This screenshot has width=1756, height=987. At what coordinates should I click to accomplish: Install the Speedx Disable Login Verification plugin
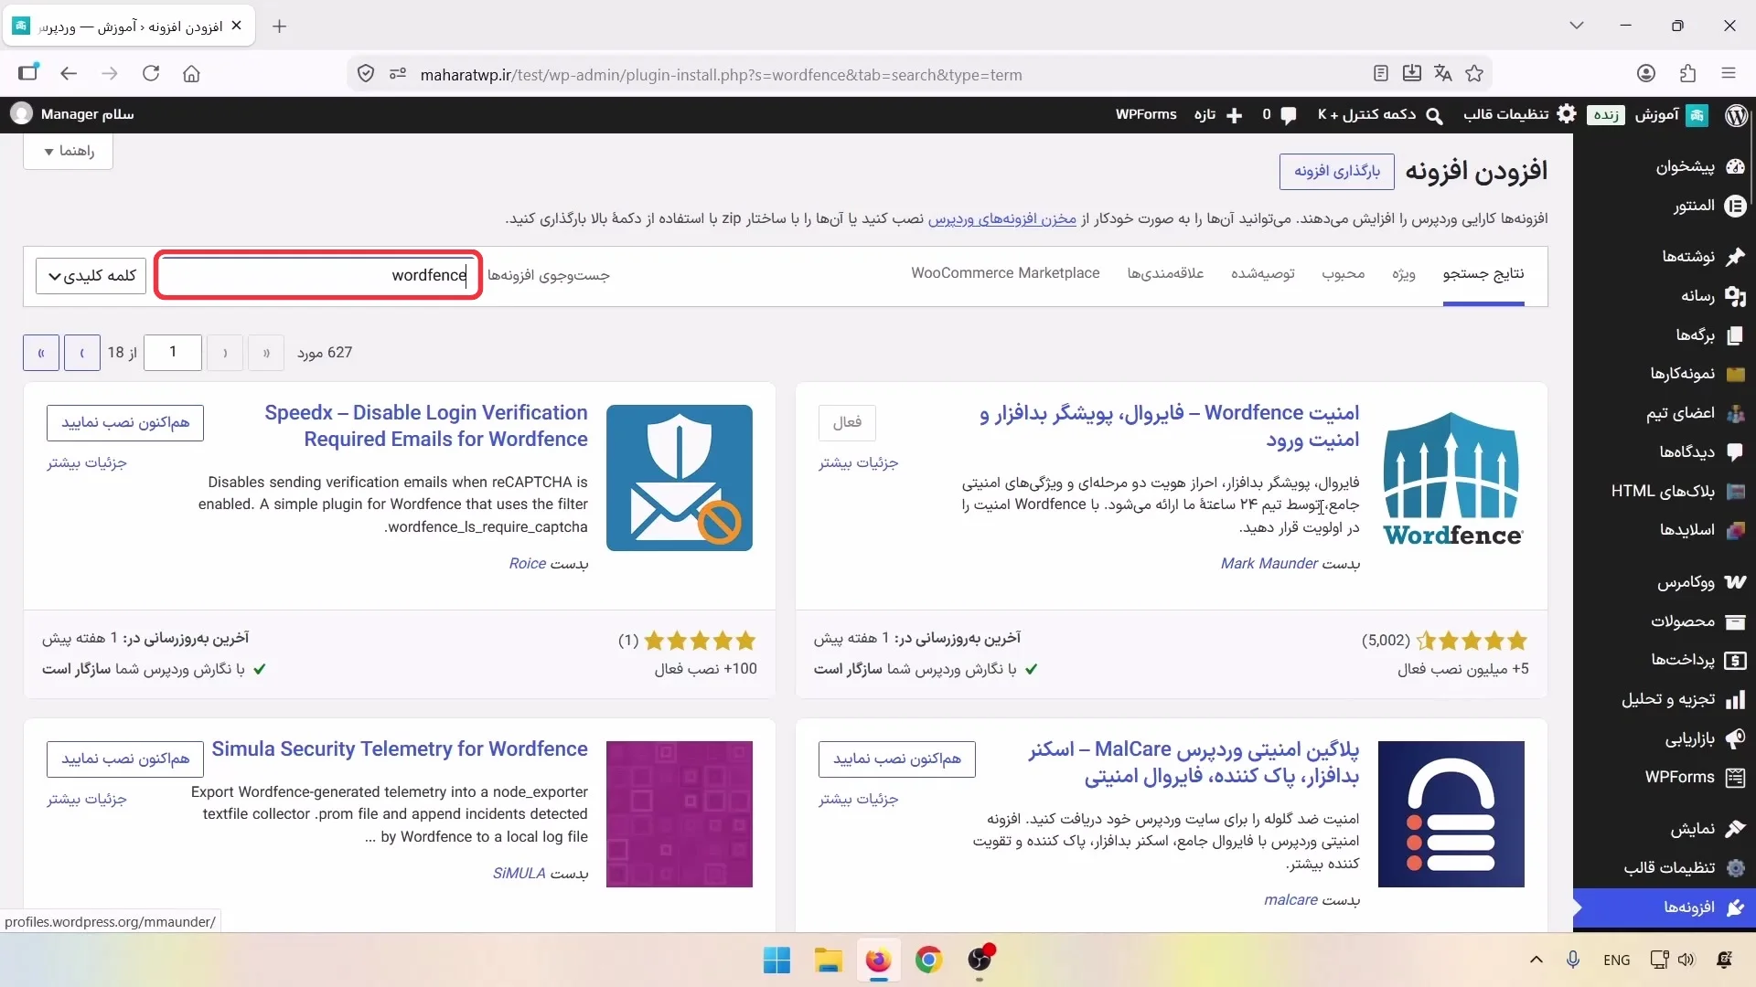(125, 422)
